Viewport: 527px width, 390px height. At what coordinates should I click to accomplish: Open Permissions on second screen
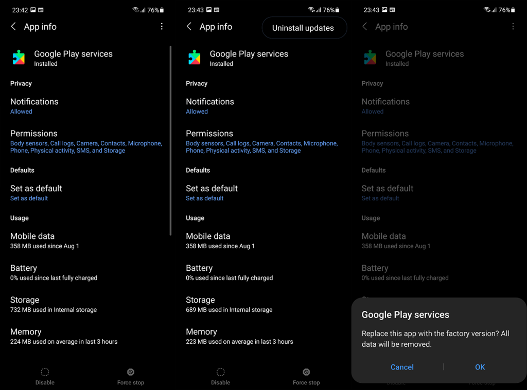(263, 142)
